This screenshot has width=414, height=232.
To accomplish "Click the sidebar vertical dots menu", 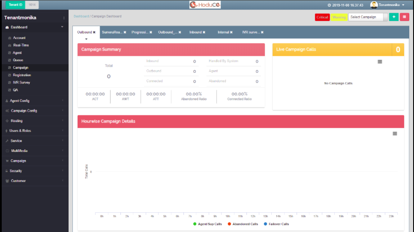I will tap(64, 18).
